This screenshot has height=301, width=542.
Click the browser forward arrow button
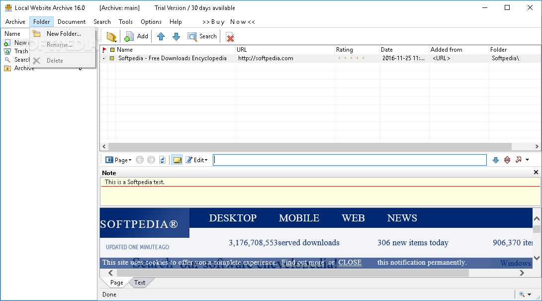pyautogui.click(x=151, y=160)
